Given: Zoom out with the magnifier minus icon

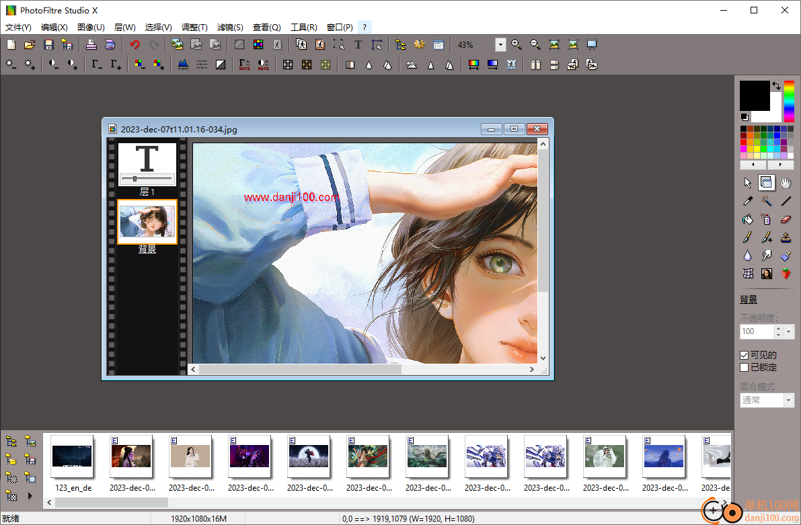Looking at the screenshot, I should (535, 45).
